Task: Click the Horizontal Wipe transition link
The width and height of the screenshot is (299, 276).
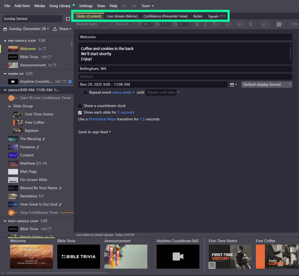Action: pyautogui.click(x=102, y=119)
